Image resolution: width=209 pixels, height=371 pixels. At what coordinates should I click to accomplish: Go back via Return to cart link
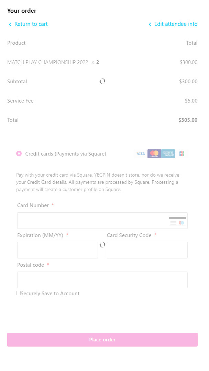pos(31,24)
